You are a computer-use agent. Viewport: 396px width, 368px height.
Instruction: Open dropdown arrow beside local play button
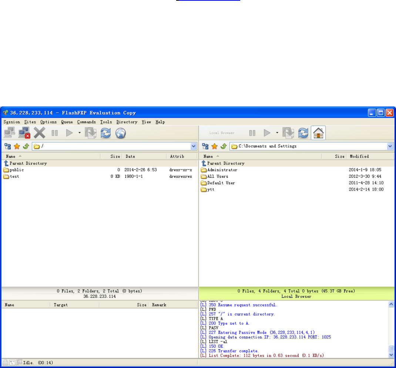(277, 133)
